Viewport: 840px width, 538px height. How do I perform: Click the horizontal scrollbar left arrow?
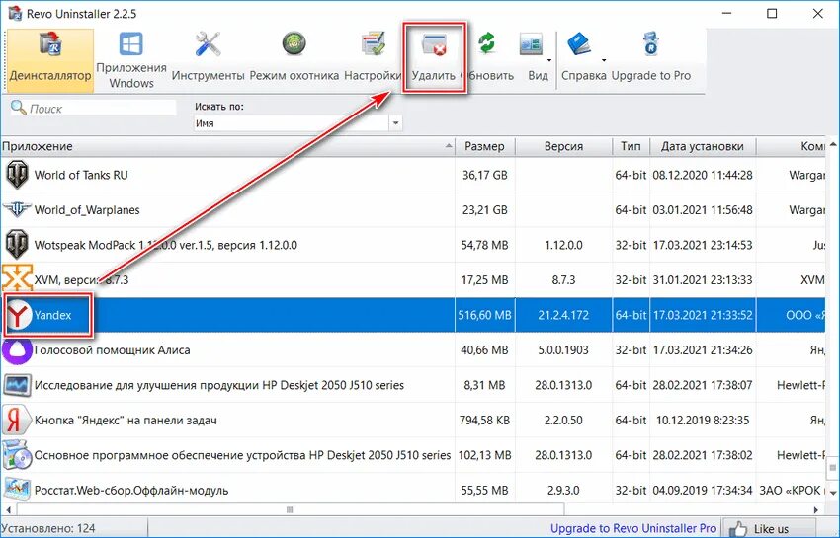pyautogui.click(x=7, y=509)
